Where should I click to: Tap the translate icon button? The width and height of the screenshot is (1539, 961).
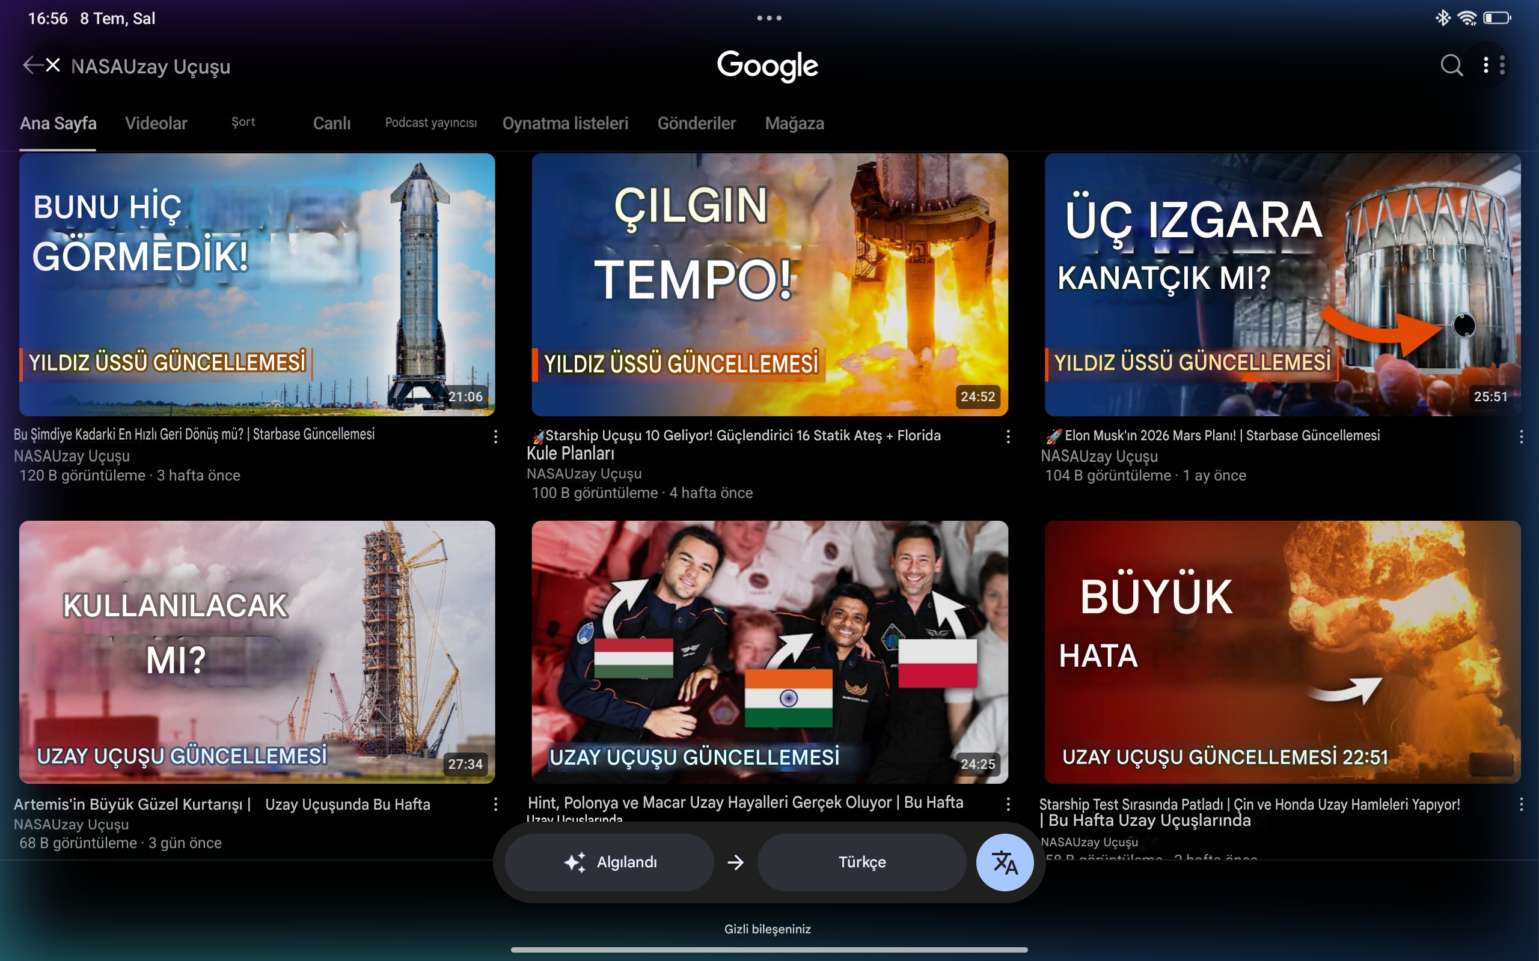tap(1004, 862)
